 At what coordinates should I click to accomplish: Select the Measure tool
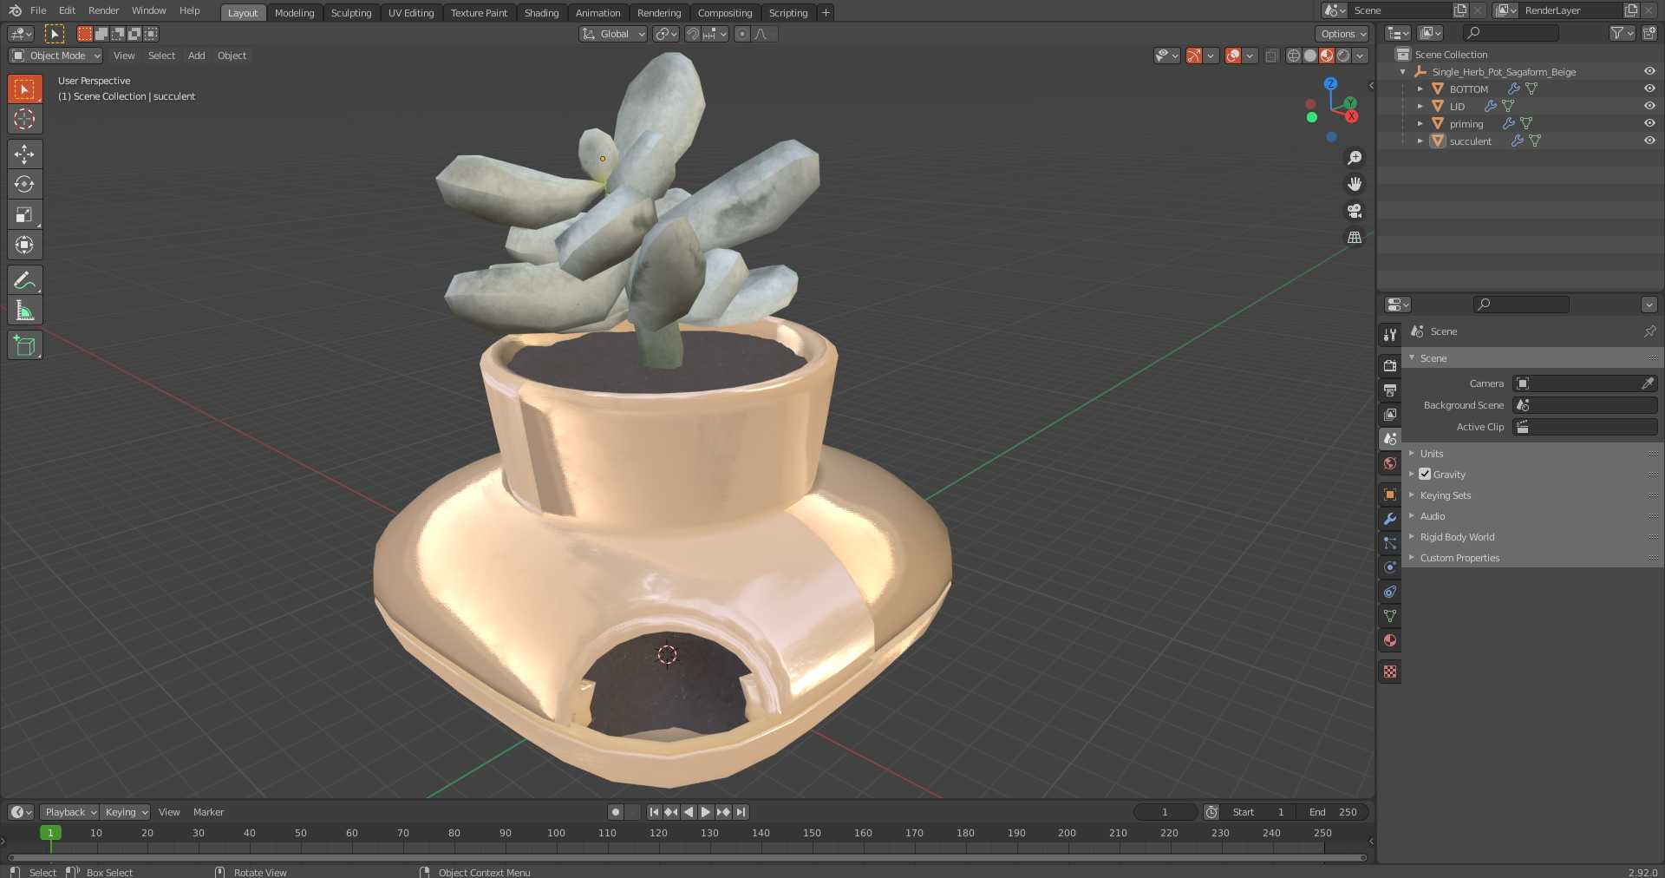[x=24, y=311]
